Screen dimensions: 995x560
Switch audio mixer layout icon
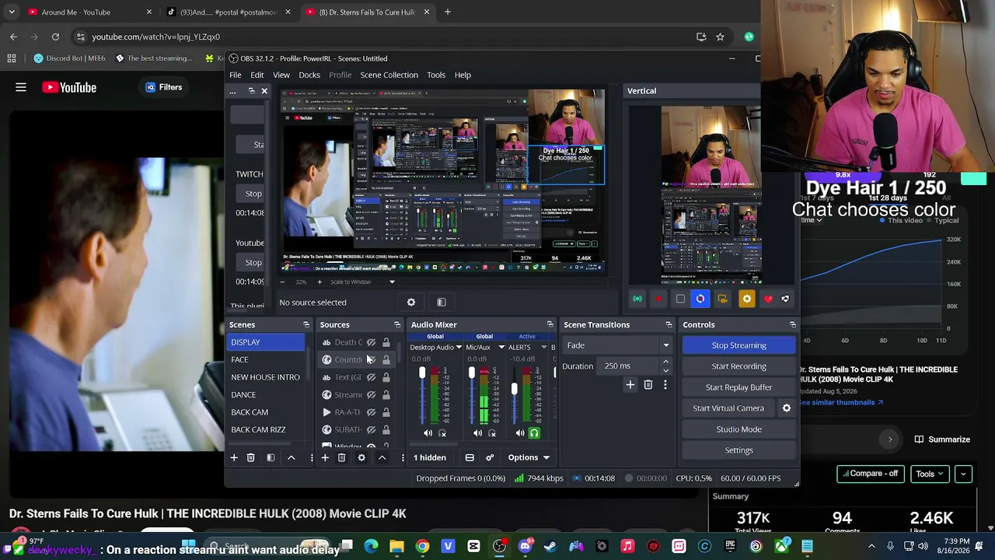pyautogui.click(x=470, y=457)
